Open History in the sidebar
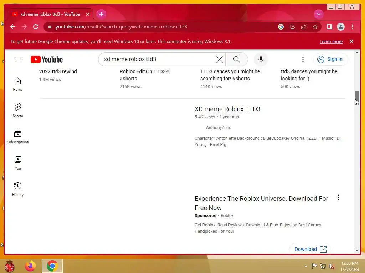Image resolution: width=365 pixels, height=273 pixels. click(18, 189)
